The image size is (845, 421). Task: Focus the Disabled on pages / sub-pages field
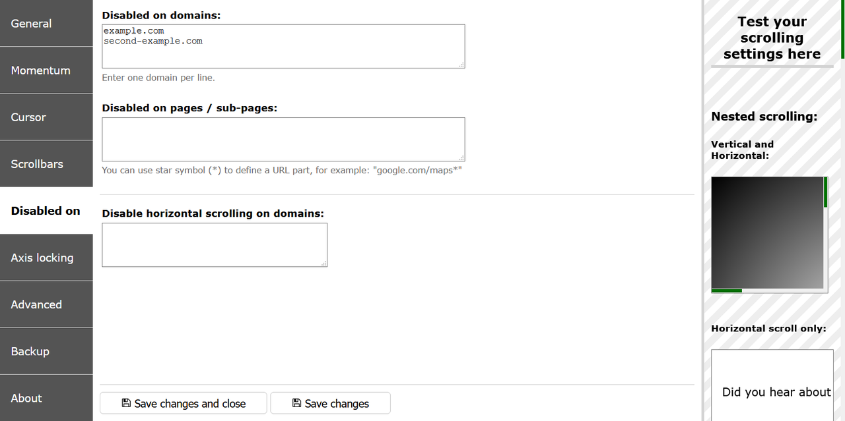283,139
